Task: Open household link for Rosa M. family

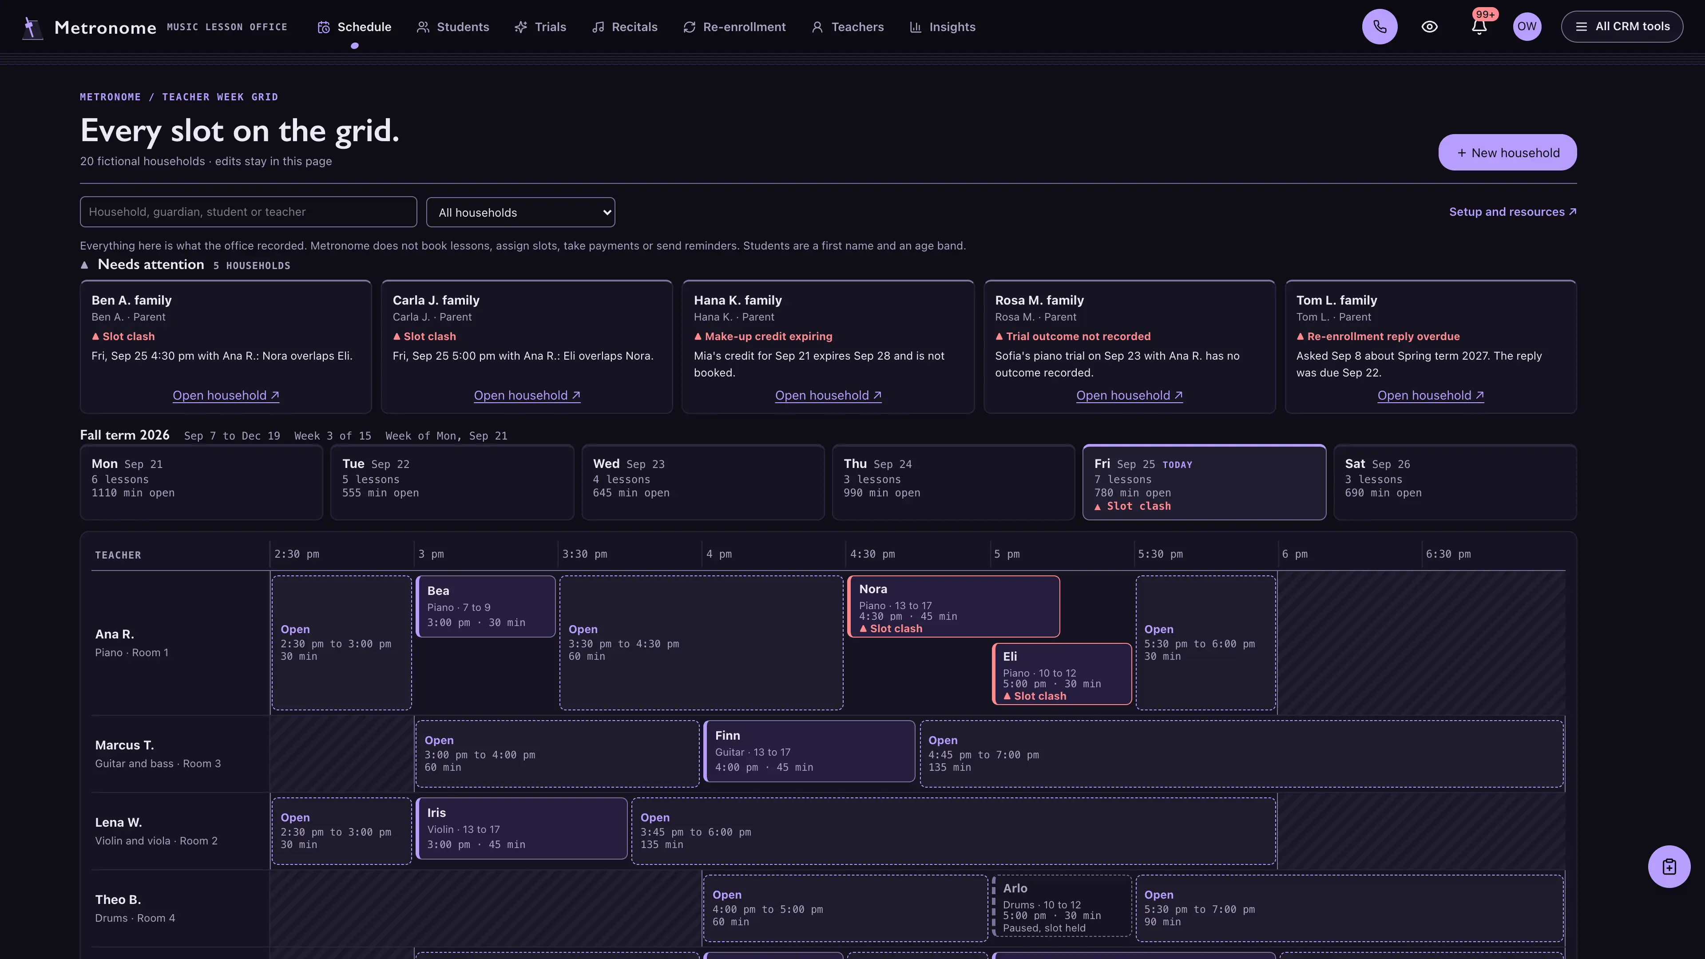Action: (x=1129, y=395)
